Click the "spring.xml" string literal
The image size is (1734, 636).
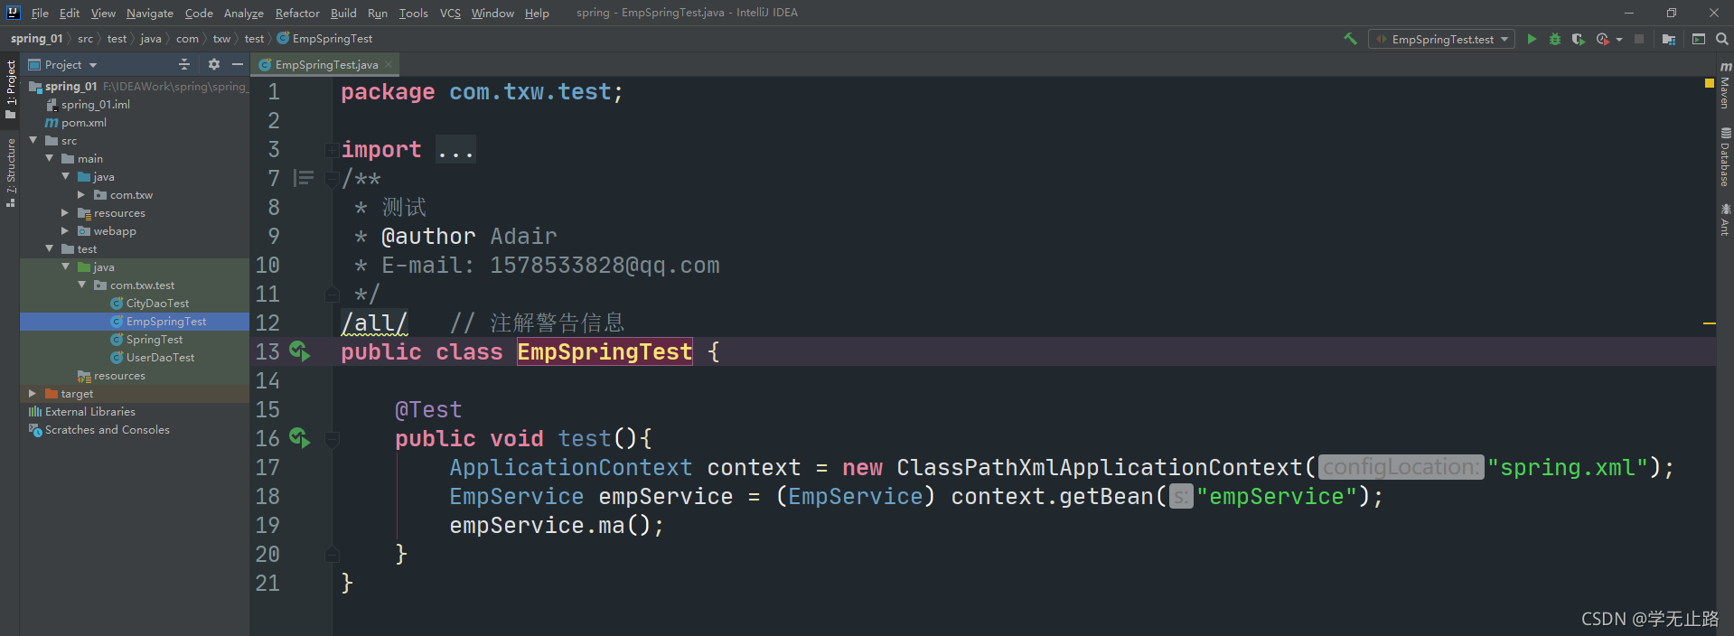click(x=1568, y=467)
